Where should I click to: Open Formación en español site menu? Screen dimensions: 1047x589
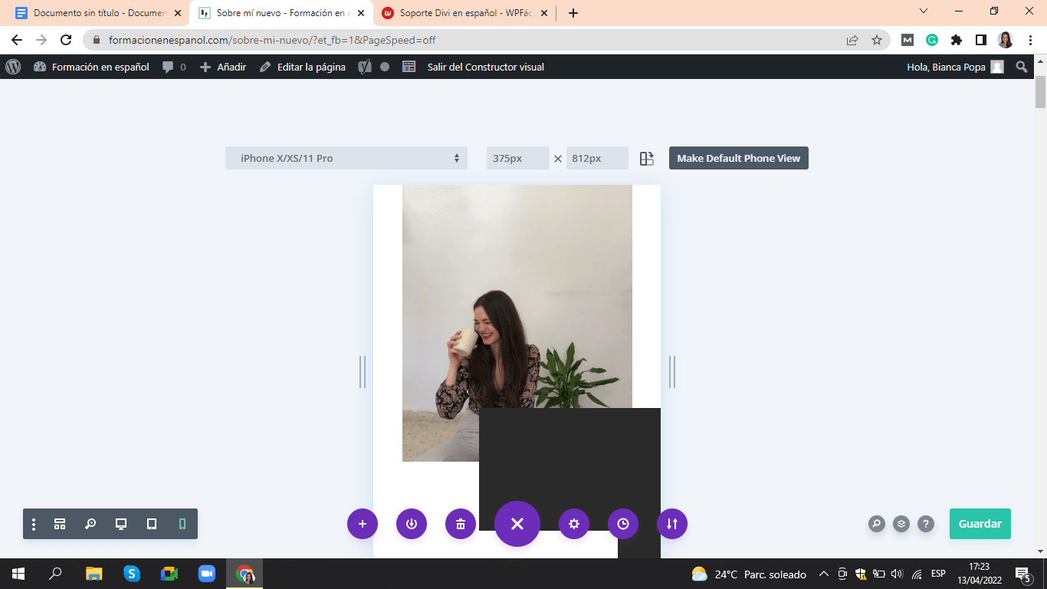(91, 67)
